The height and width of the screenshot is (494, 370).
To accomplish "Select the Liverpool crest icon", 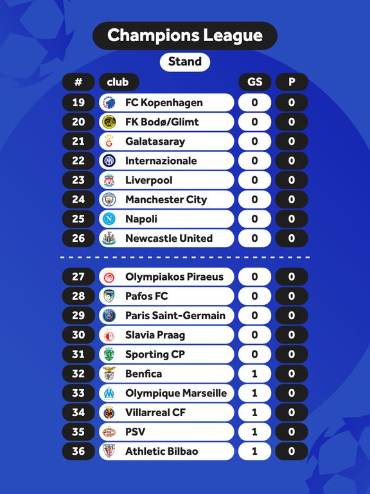I will tap(109, 180).
